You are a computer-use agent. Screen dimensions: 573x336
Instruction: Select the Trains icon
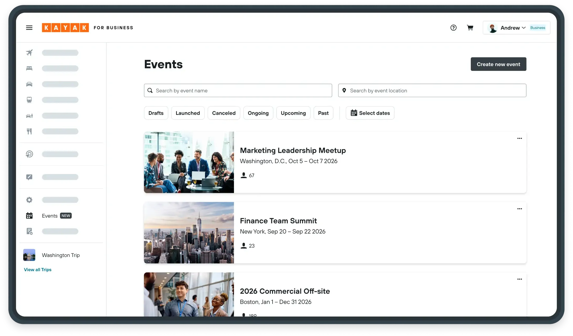(x=29, y=100)
